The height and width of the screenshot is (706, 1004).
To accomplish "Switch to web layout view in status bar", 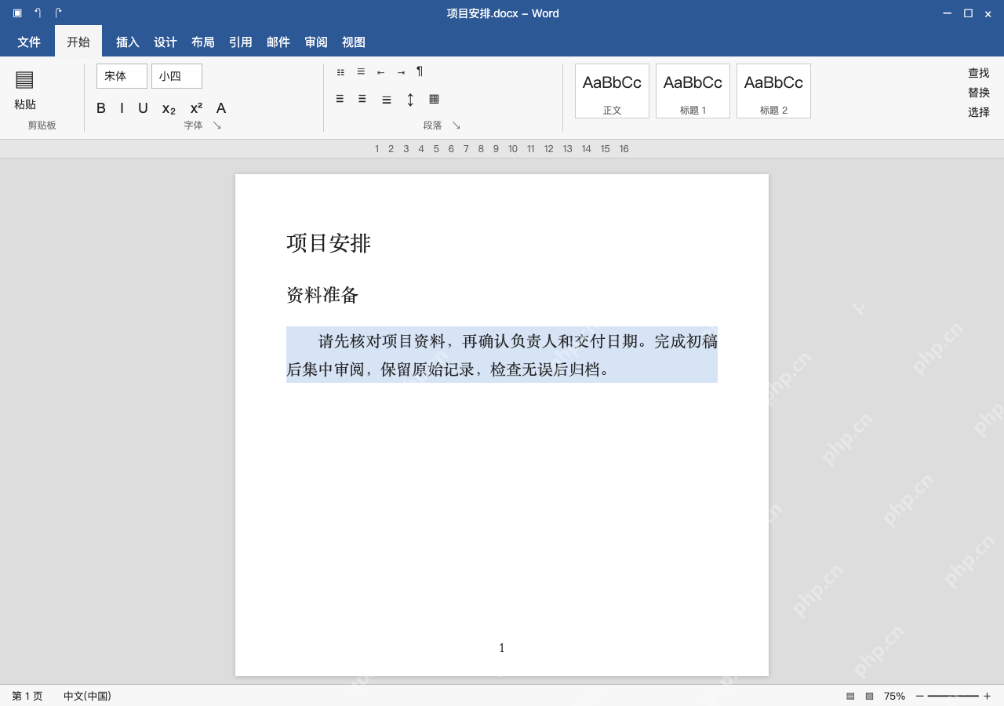I will pyautogui.click(x=869, y=696).
